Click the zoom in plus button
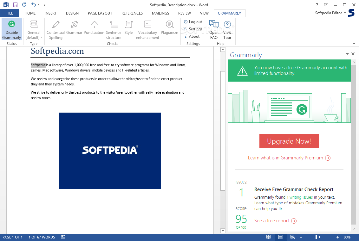The image size is (359, 241). coord(338,237)
